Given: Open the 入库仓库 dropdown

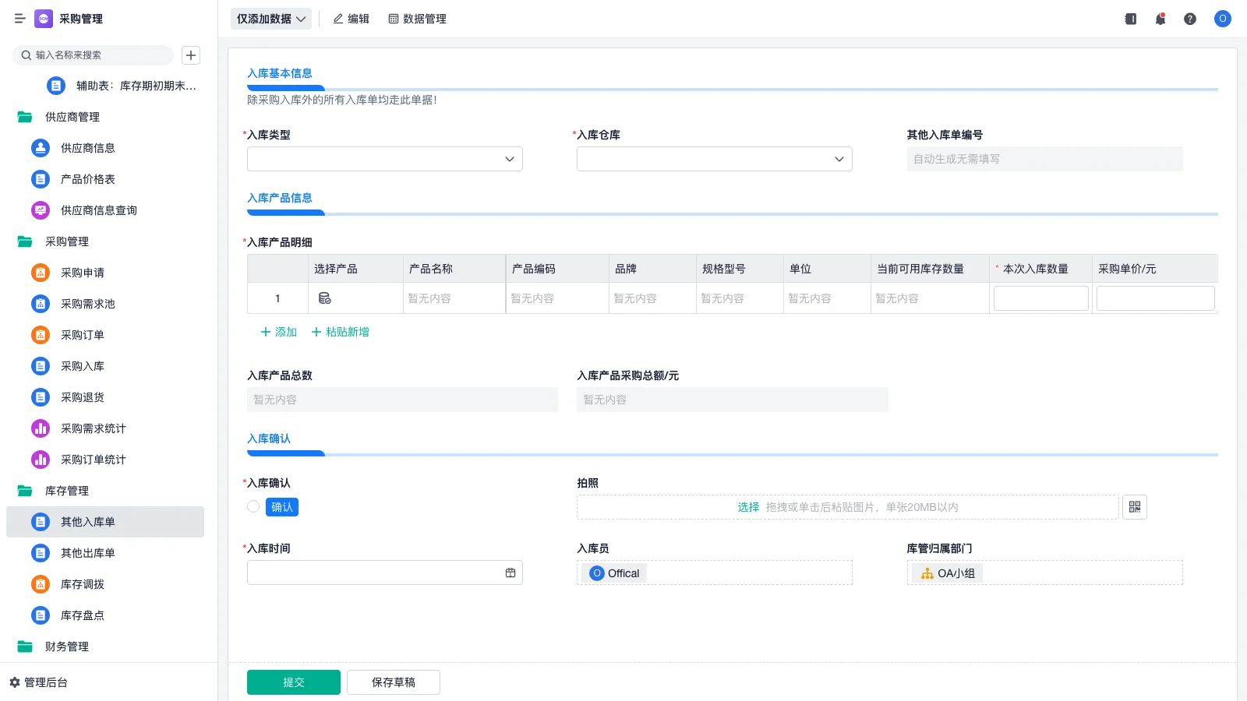Looking at the screenshot, I should pos(715,159).
